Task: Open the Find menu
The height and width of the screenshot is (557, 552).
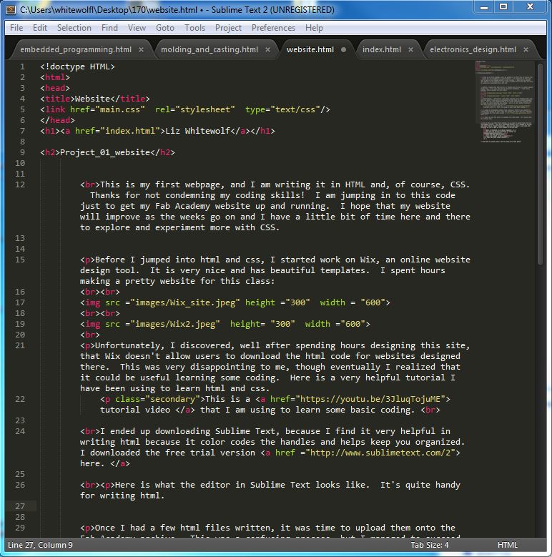Action: pos(109,28)
